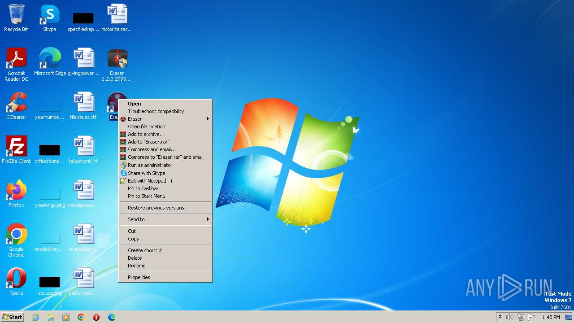Image resolution: width=574 pixels, height=323 pixels.
Task: Select the schoolsbuyi document icon
Action: pos(83,237)
